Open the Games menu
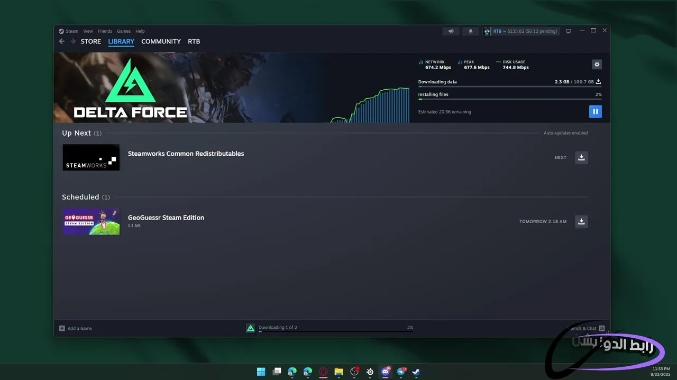 pos(124,31)
